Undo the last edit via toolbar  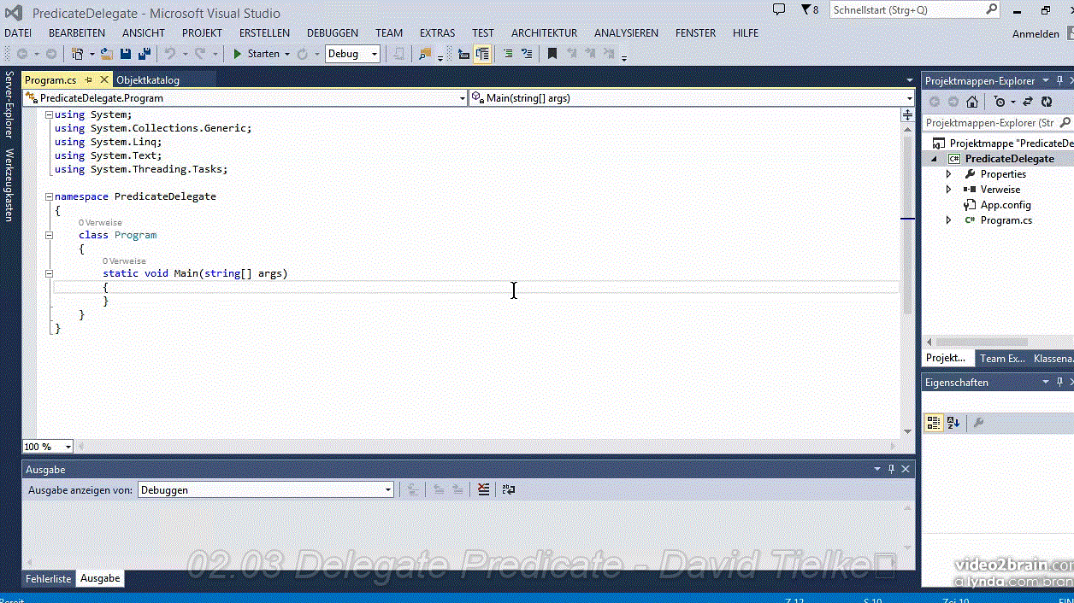pos(169,54)
